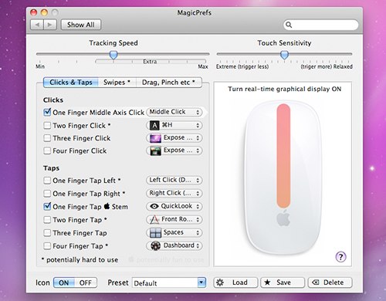The width and height of the screenshot is (386, 301).
Task: Click the 'potentially hard to use' note
Action: [80, 260]
